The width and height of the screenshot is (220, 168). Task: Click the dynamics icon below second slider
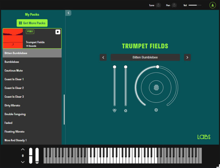click(x=126, y=111)
